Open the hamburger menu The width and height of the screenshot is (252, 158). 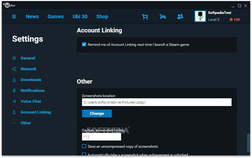(14, 17)
